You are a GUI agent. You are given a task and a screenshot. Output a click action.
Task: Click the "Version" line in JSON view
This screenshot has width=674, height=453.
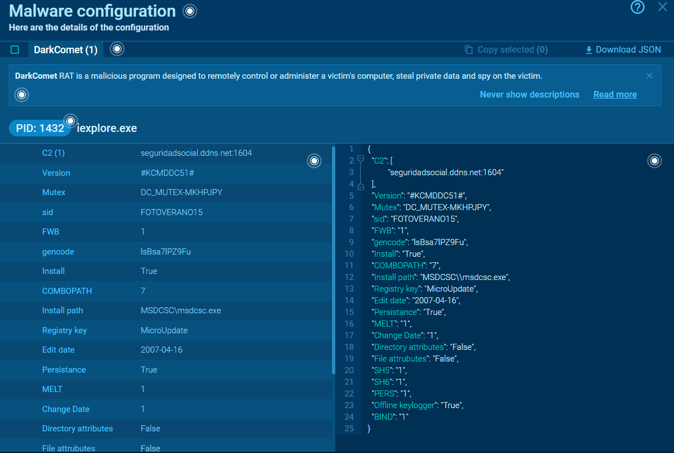click(x=420, y=196)
